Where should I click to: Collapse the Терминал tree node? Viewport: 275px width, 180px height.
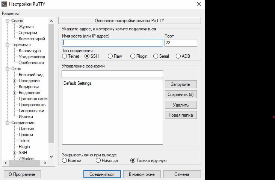7,45
